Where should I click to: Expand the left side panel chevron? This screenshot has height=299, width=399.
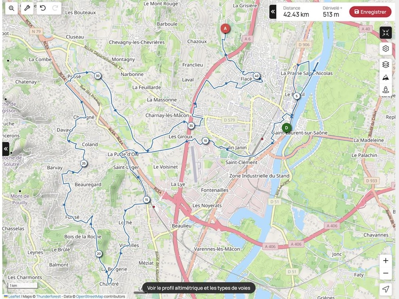pos(6,149)
